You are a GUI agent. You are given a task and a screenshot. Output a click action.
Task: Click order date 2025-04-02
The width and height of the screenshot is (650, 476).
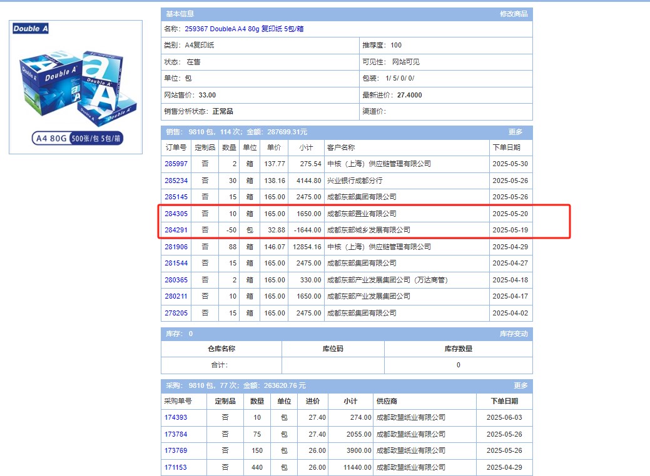510,313
